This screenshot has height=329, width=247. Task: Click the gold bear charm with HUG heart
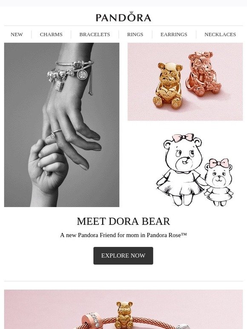pos(167,85)
